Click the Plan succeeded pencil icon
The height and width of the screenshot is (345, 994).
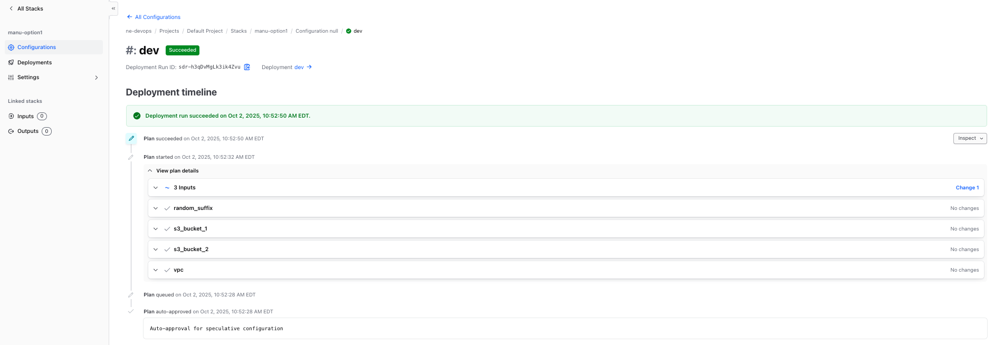click(131, 138)
